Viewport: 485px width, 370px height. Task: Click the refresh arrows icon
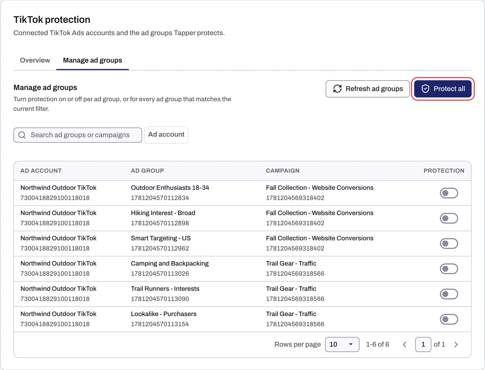point(337,89)
